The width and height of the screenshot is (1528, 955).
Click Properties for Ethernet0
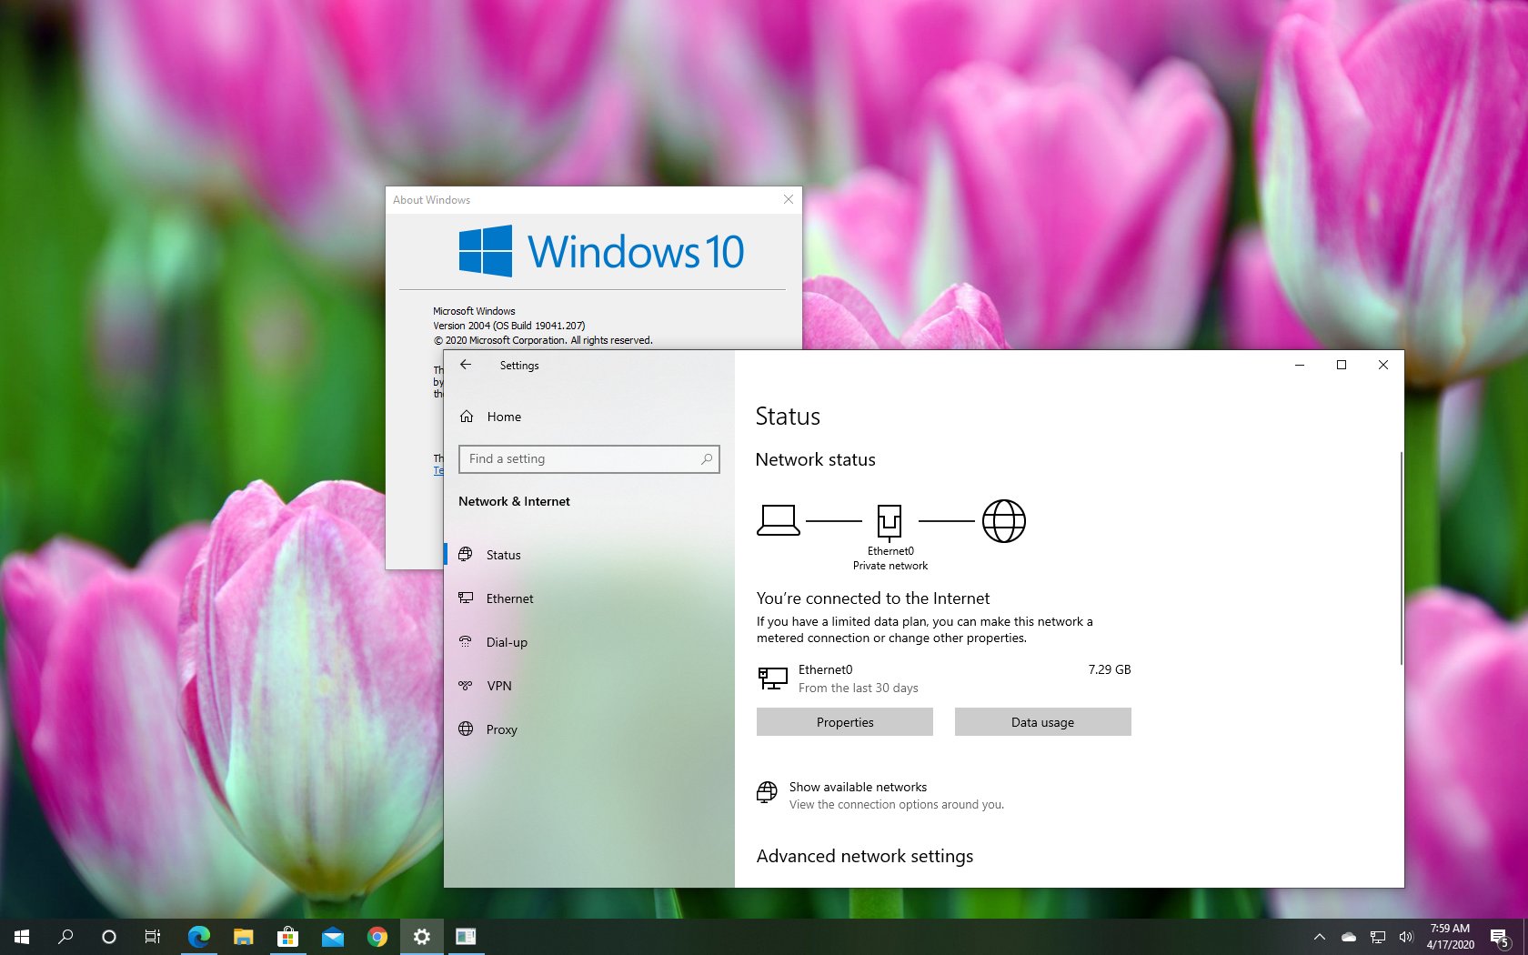click(844, 721)
